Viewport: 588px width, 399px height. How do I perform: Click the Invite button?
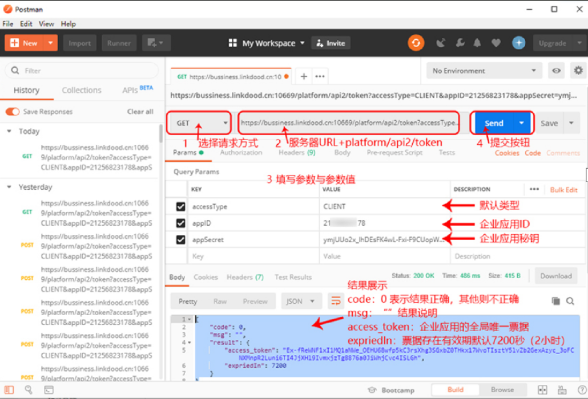(x=331, y=43)
